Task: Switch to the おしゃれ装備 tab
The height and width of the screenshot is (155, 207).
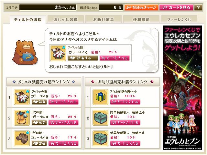Action: coord(66,19)
